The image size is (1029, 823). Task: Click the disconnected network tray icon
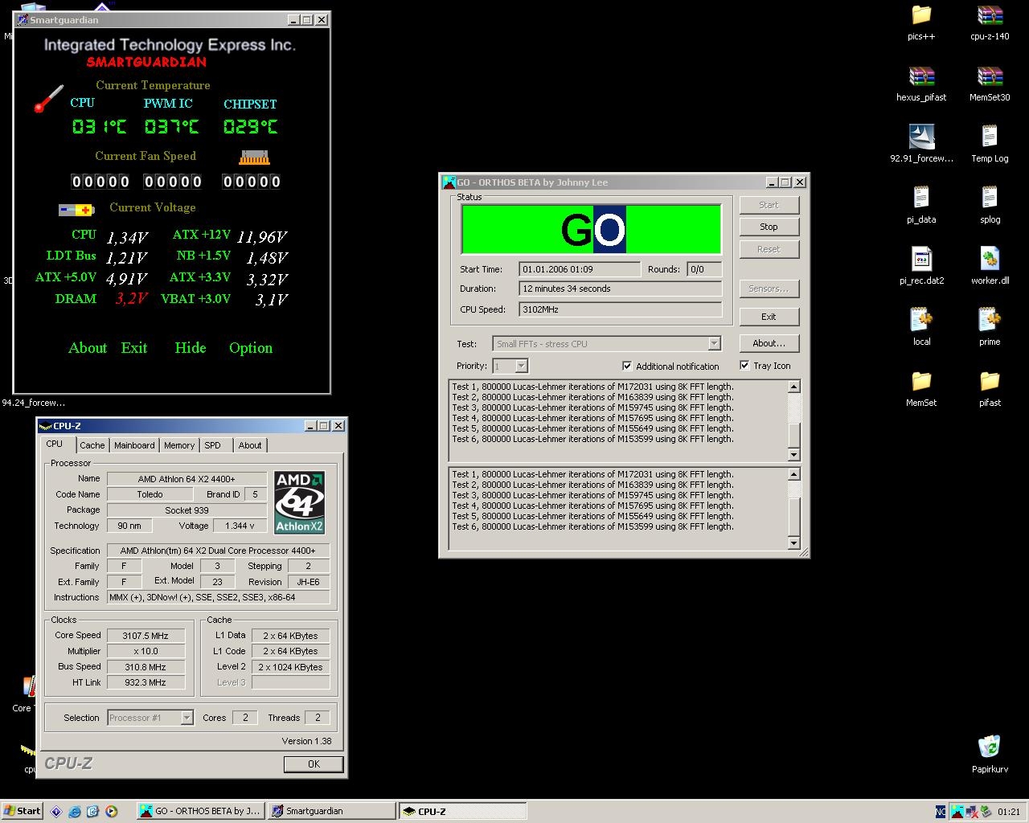(x=972, y=812)
